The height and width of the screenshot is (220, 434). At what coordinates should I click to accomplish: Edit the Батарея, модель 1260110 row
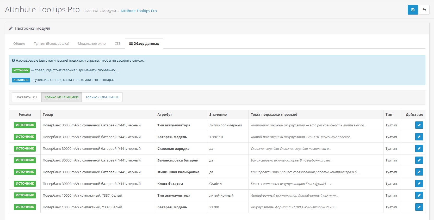tap(419, 137)
